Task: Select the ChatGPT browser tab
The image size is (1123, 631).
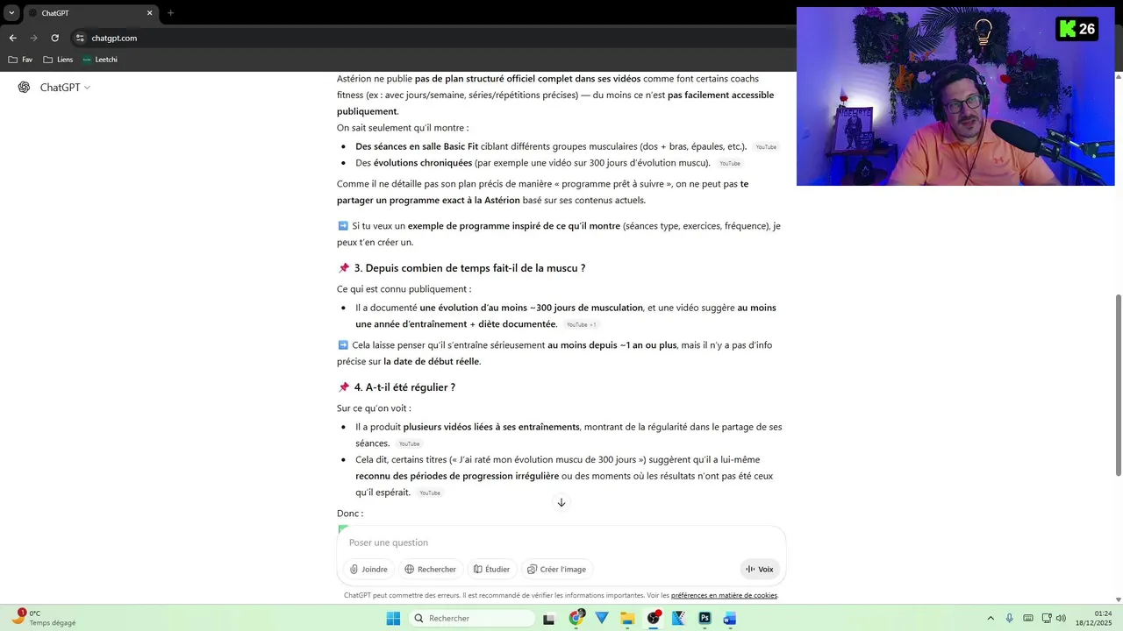Action: 90,13
